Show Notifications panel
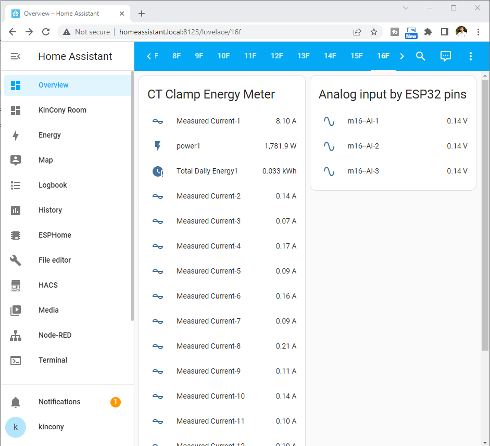Viewport: 490px width, 446px height. pos(59,402)
